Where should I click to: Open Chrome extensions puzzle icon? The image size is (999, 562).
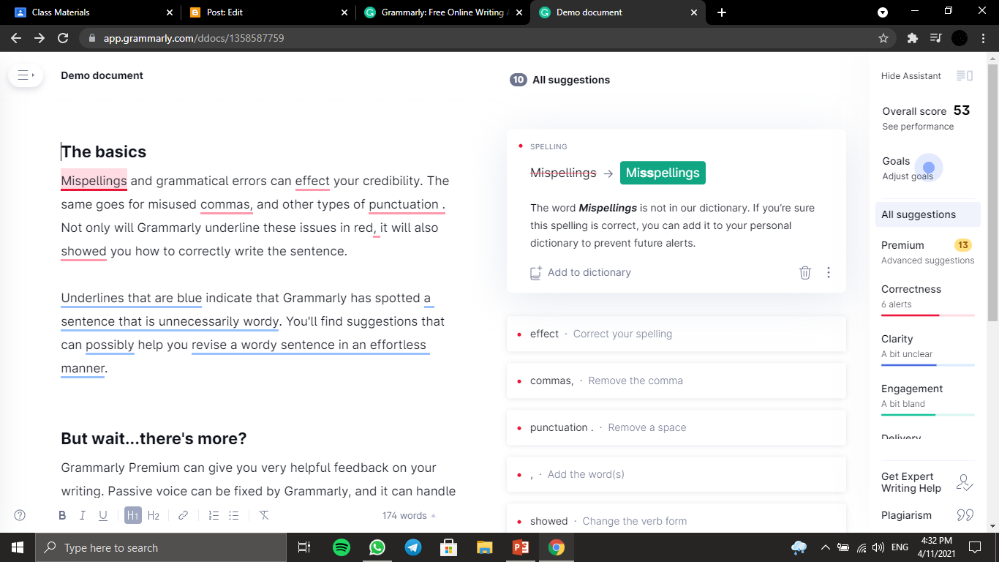912,38
